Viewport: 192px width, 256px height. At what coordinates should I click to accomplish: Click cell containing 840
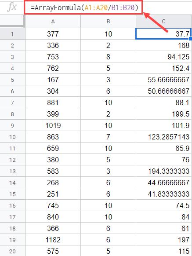tap(53, 217)
